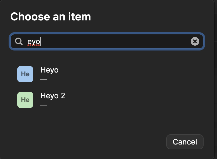Click the misspelled word "eyo" in the search box
The image size is (217, 159).
[x=34, y=42]
